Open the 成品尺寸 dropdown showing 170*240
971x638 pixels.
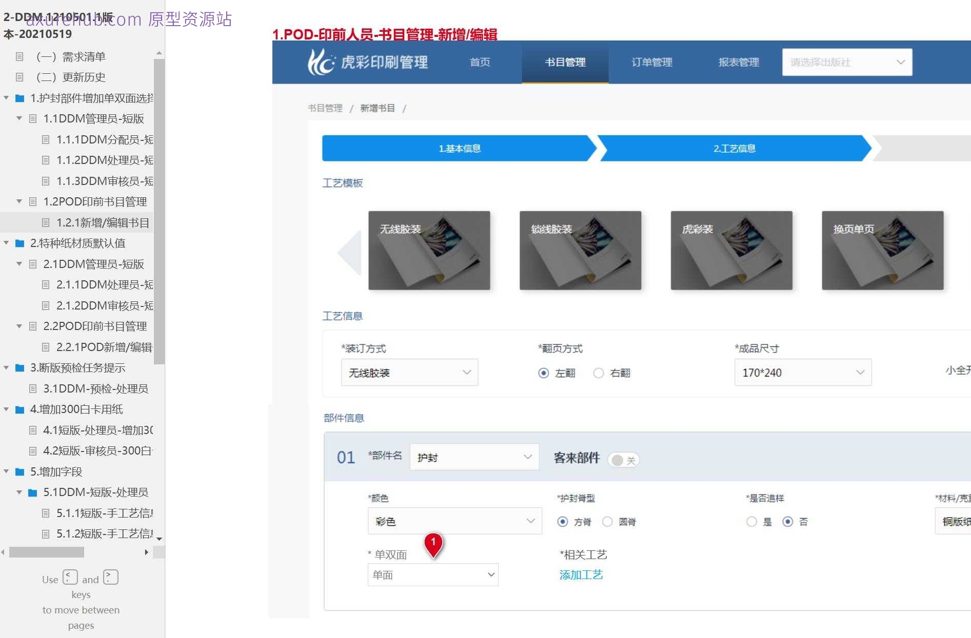803,373
